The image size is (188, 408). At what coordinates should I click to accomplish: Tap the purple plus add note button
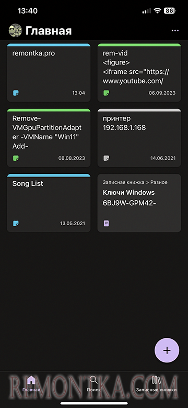pos(167,350)
